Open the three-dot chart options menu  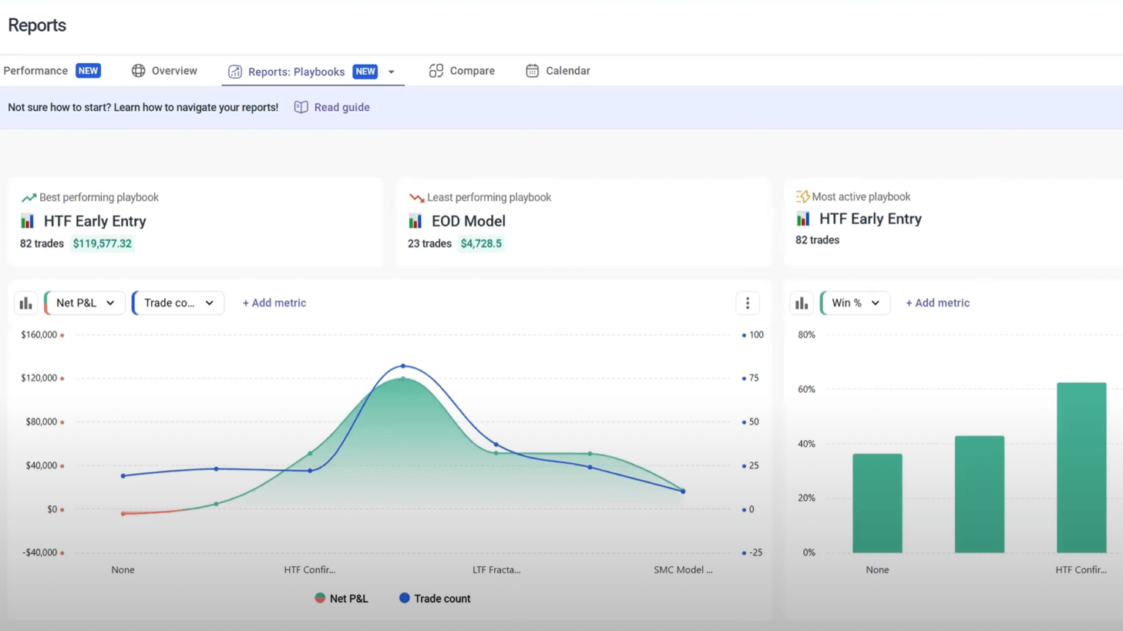747,304
